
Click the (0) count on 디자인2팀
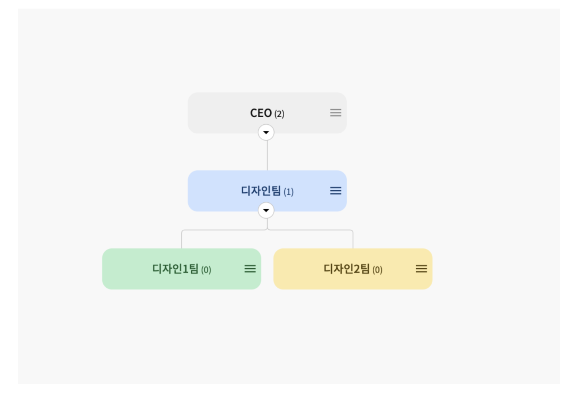tap(377, 270)
